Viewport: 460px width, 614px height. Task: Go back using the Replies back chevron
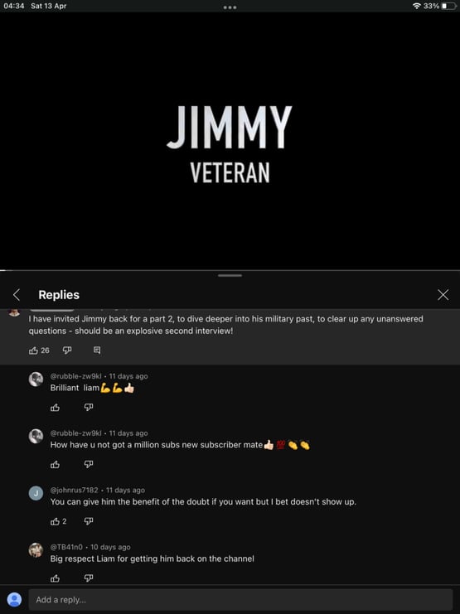pos(17,295)
